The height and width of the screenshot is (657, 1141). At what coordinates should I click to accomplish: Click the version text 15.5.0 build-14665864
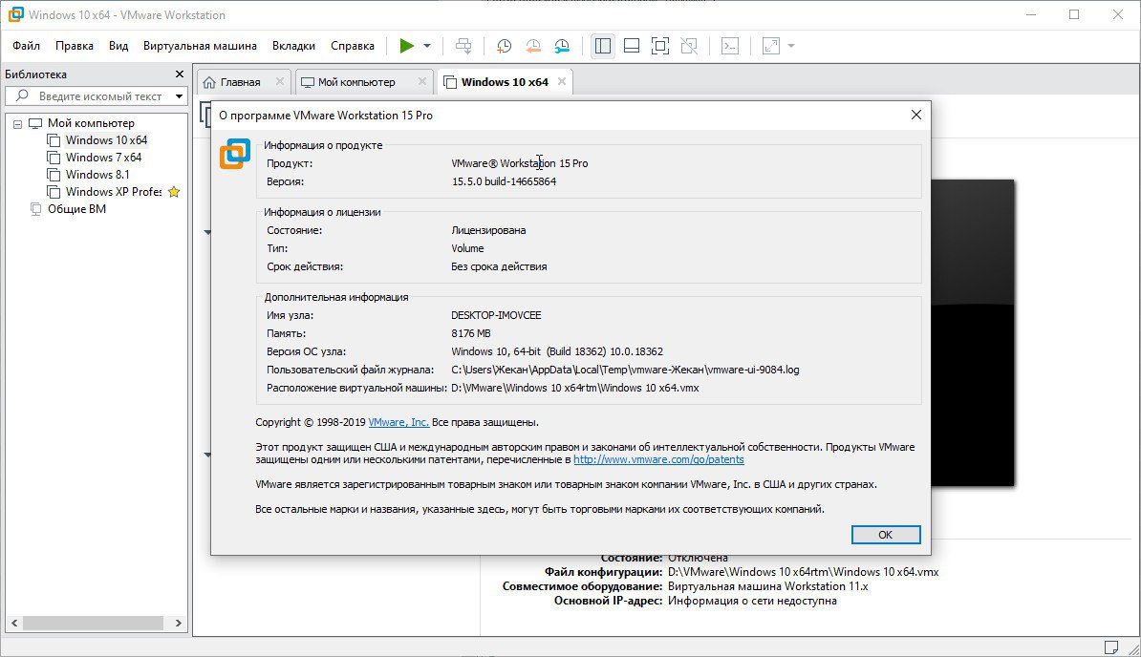(505, 181)
